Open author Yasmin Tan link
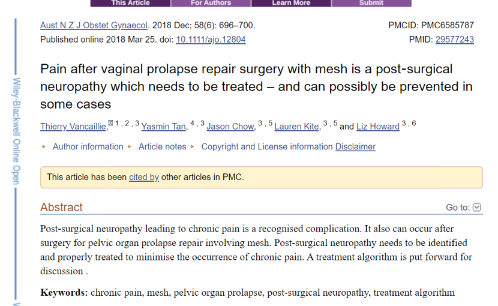 (x=164, y=127)
